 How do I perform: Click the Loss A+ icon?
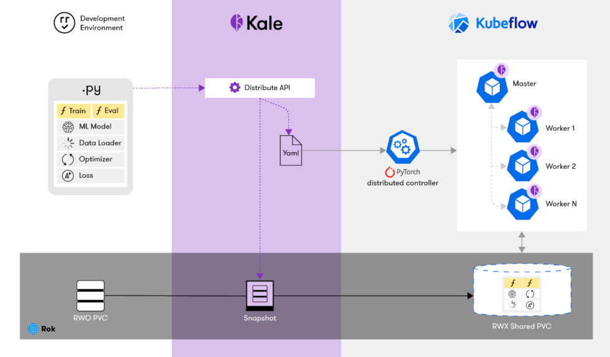68,176
